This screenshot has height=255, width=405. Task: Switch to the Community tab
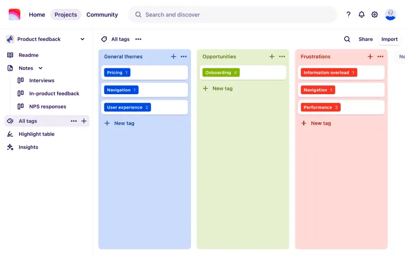pyautogui.click(x=102, y=15)
